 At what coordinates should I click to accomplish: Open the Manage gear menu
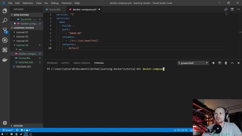tap(5, 123)
